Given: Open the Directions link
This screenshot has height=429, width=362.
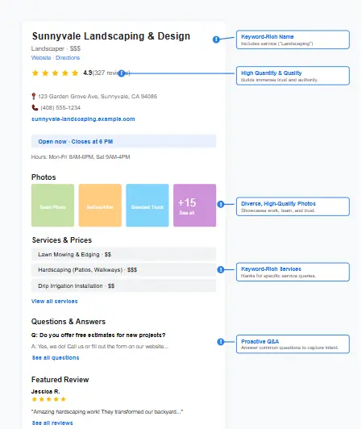Looking at the screenshot, I should [x=68, y=58].
